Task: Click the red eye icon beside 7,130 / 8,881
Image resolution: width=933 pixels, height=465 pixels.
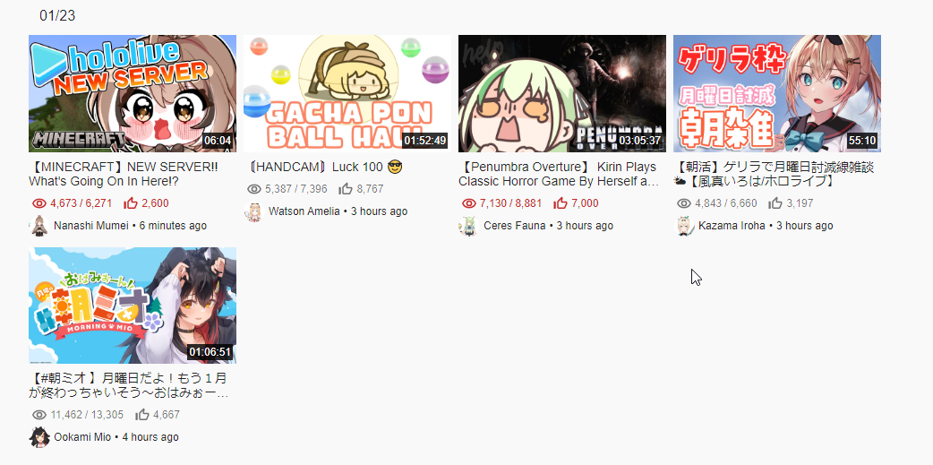Action: point(469,203)
